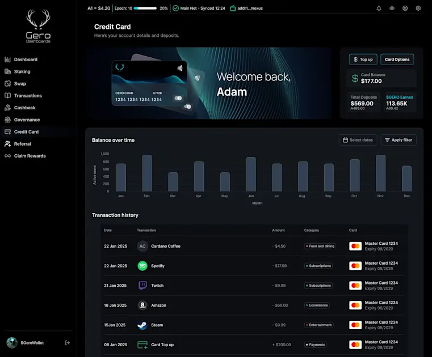Click Mastercard logo in Amazon row
The height and width of the screenshot is (357, 432).
355,305
